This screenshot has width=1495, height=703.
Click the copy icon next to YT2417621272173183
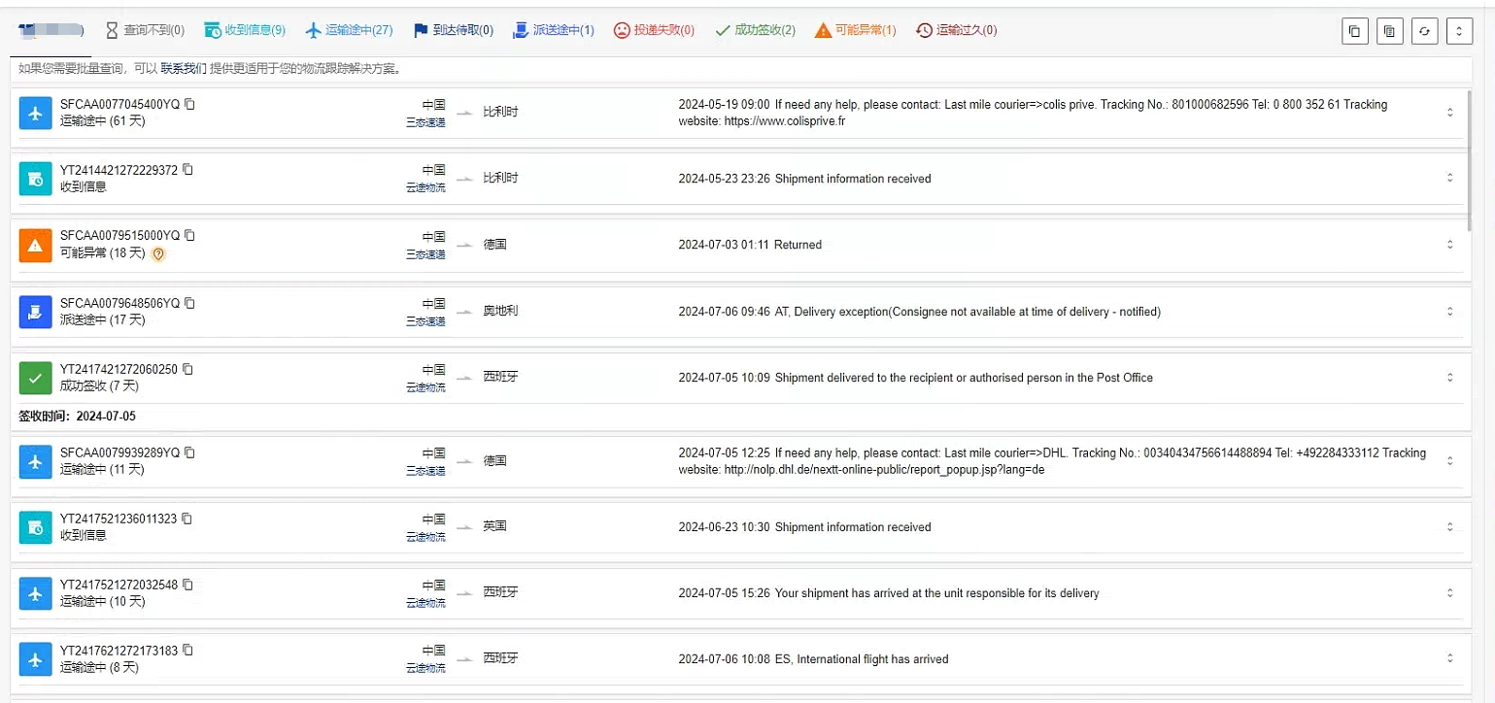click(x=188, y=651)
